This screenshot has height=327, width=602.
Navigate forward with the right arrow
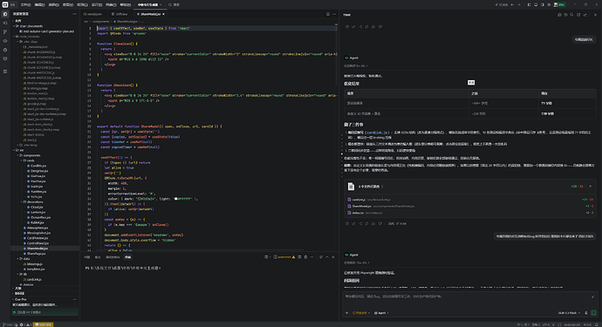click(519, 4)
